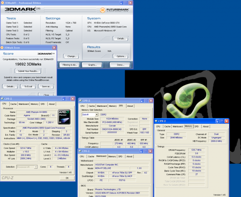The width and height of the screenshot is (241, 197).
Task: Click the CPU-Z icon in the CPU window title
Action: tap(2, 98)
